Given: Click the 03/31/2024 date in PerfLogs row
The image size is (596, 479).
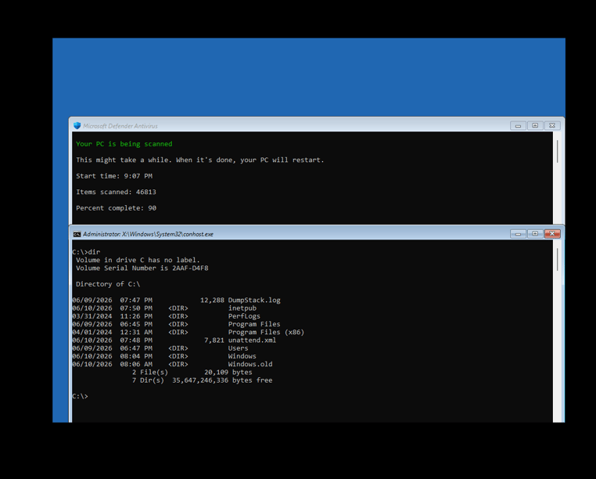Looking at the screenshot, I should point(92,315).
